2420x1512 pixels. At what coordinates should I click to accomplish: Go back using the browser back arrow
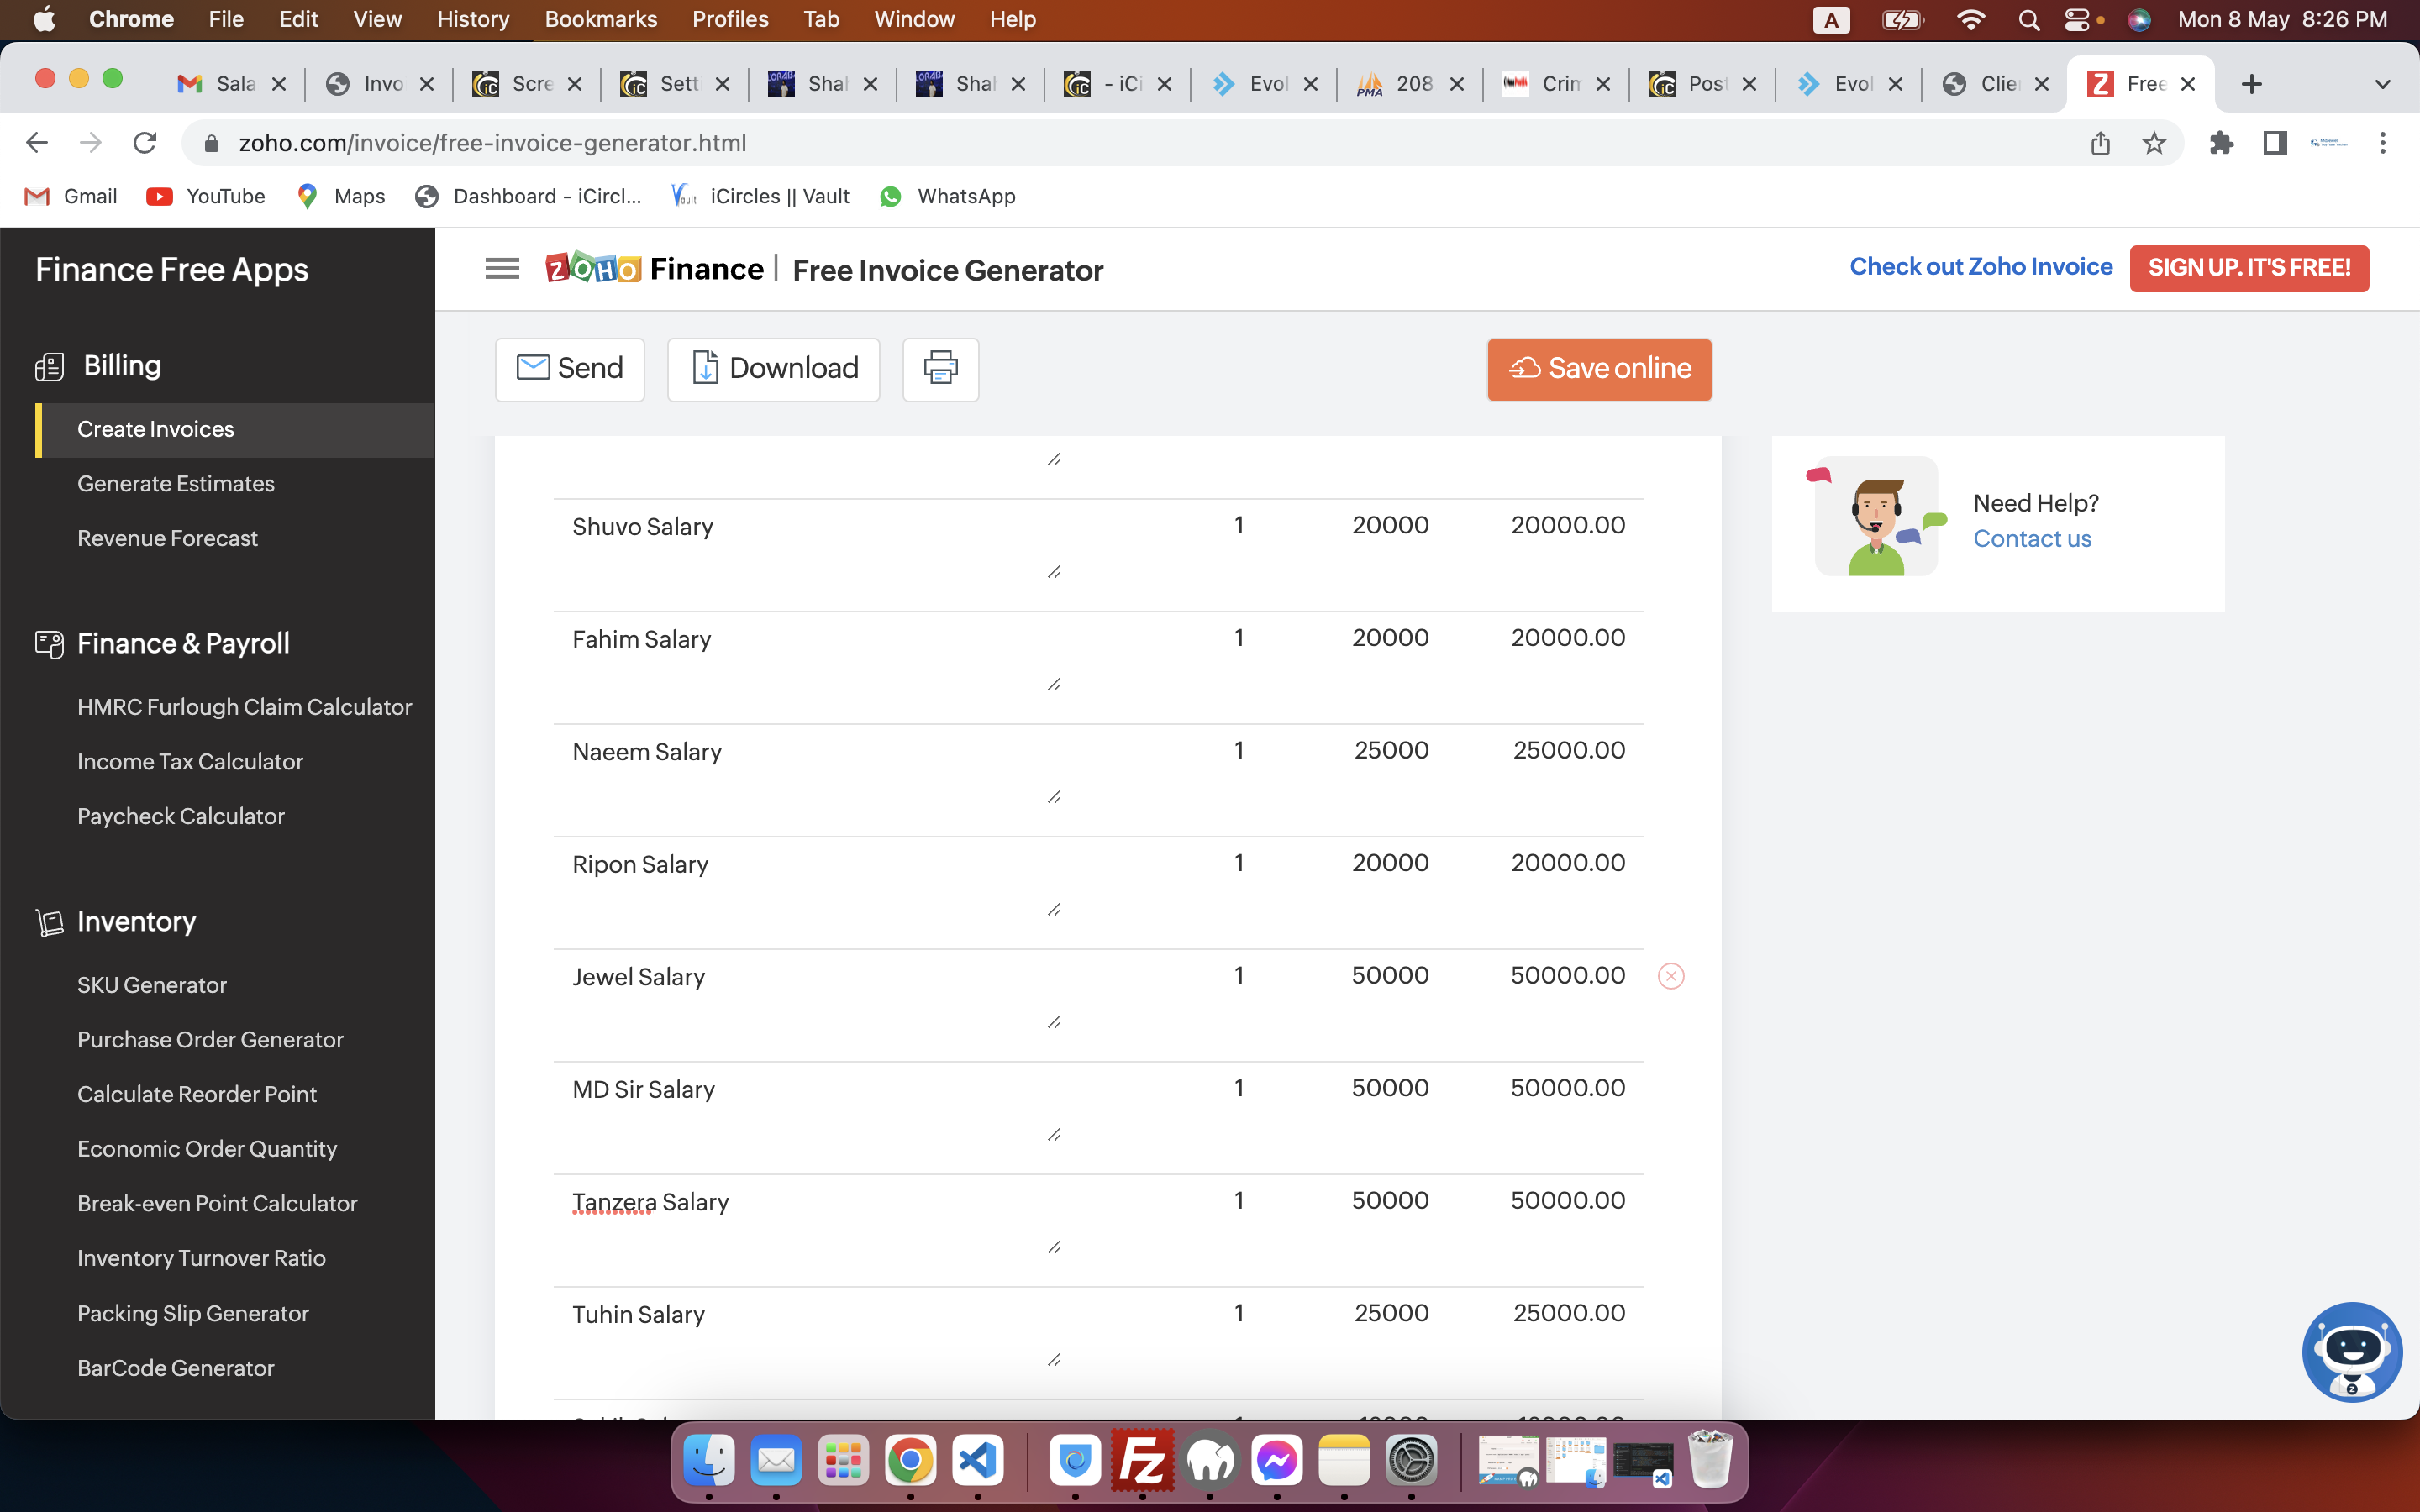(x=37, y=143)
